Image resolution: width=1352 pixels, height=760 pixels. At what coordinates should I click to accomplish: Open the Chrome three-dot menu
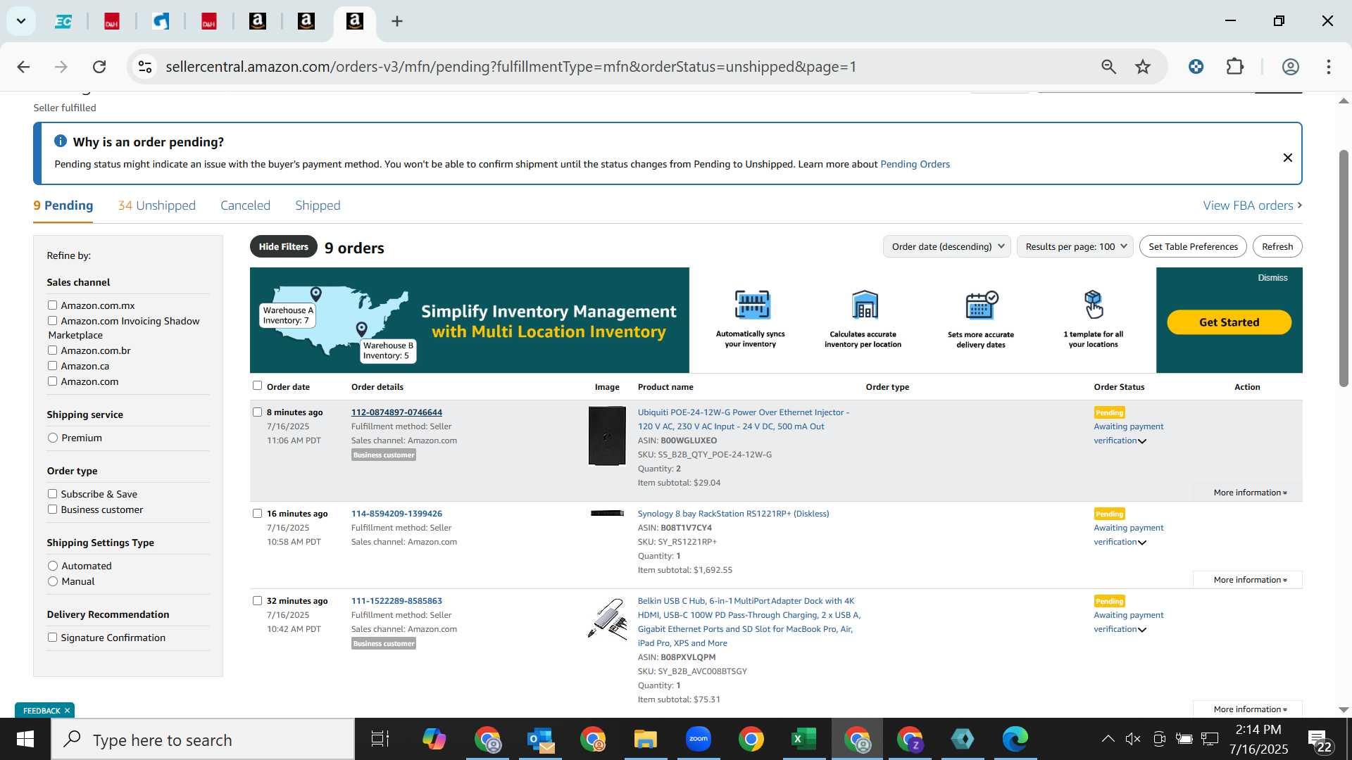coord(1329,67)
